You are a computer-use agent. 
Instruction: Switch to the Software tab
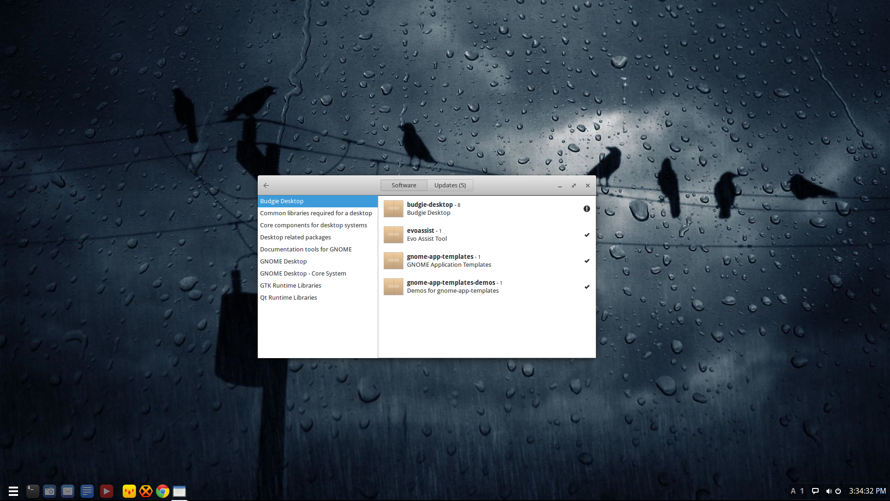click(x=404, y=185)
